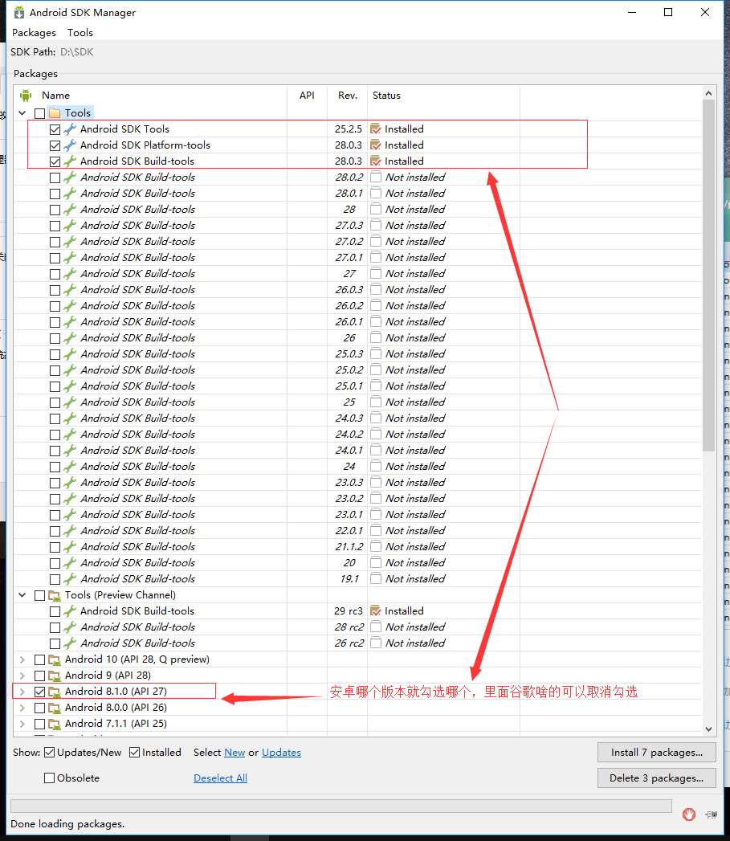Viewport: 730px width, 841px height.
Task: Check the Android 9 (API 28) checkbox
Action: click(39, 676)
